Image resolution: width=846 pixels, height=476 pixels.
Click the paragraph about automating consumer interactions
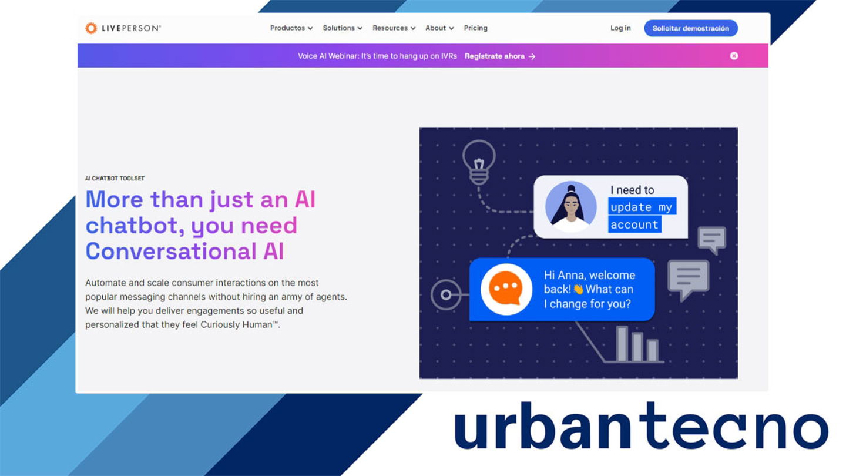(216, 304)
